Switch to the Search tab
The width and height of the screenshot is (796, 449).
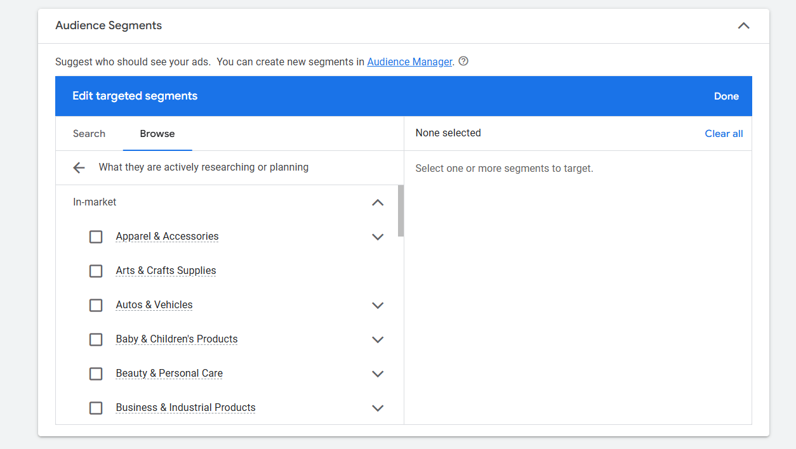pos(89,134)
